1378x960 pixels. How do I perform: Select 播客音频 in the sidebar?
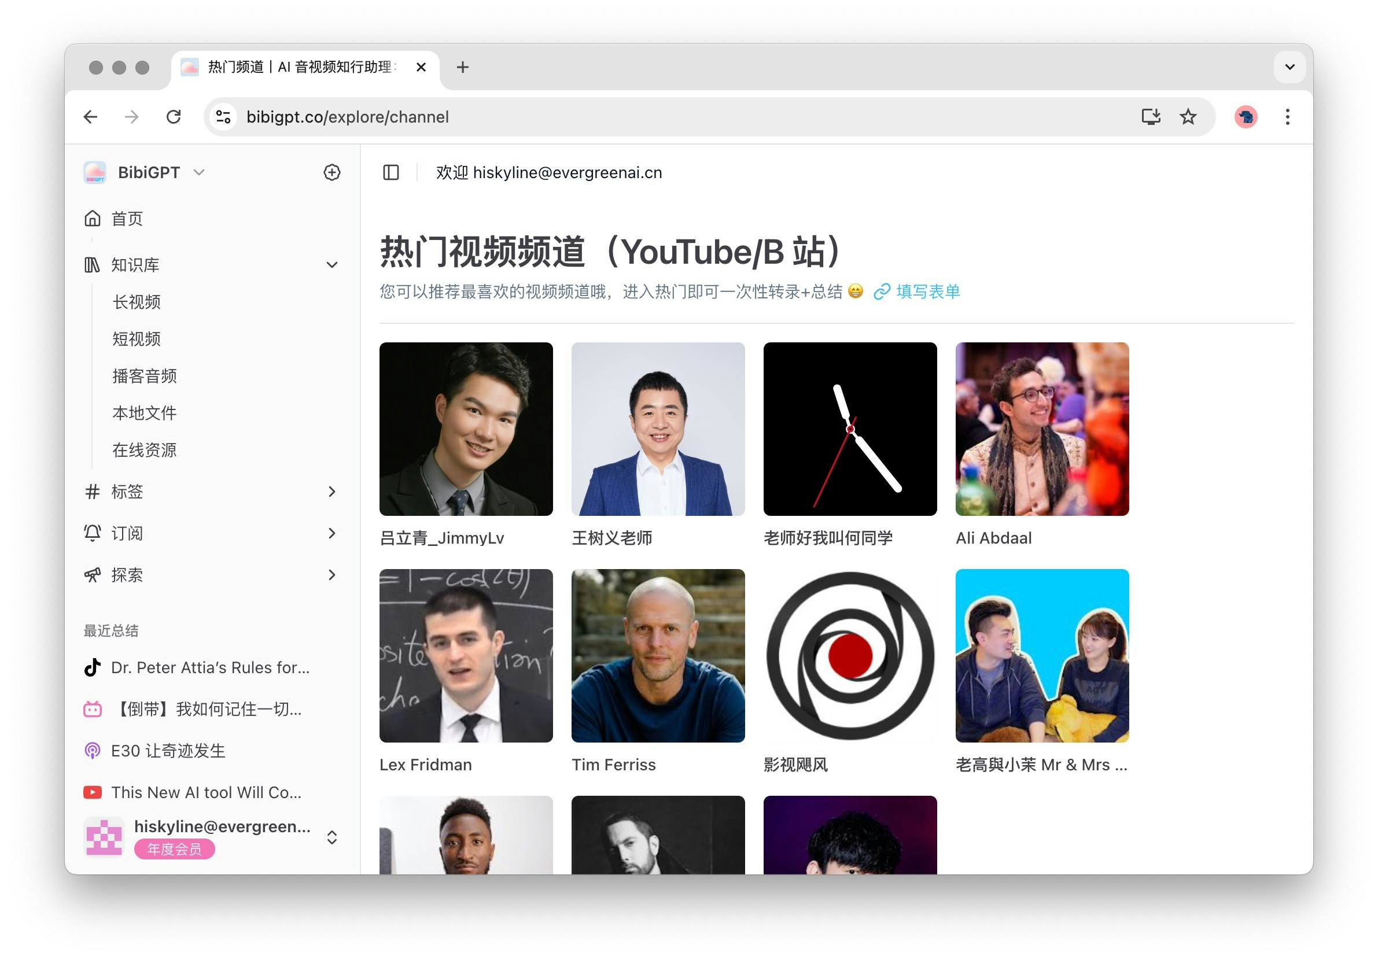coord(144,375)
